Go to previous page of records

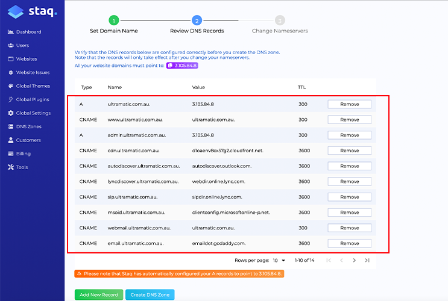pyautogui.click(x=341, y=260)
